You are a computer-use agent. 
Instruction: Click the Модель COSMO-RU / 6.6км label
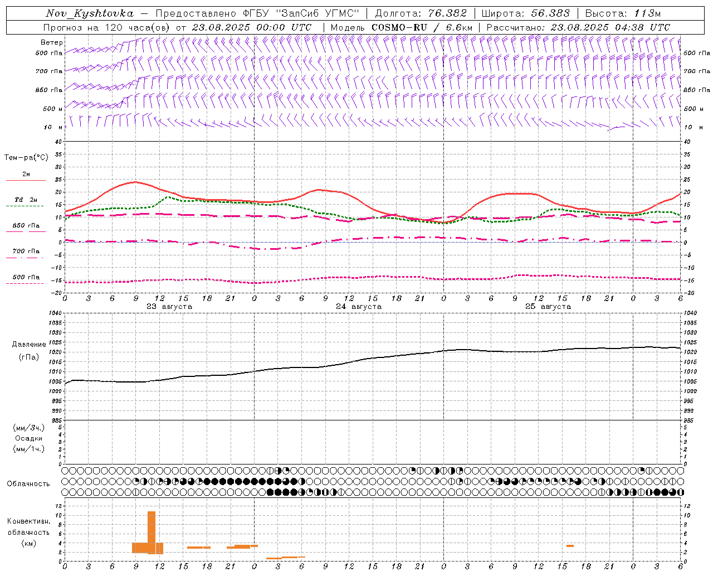(x=402, y=27)
